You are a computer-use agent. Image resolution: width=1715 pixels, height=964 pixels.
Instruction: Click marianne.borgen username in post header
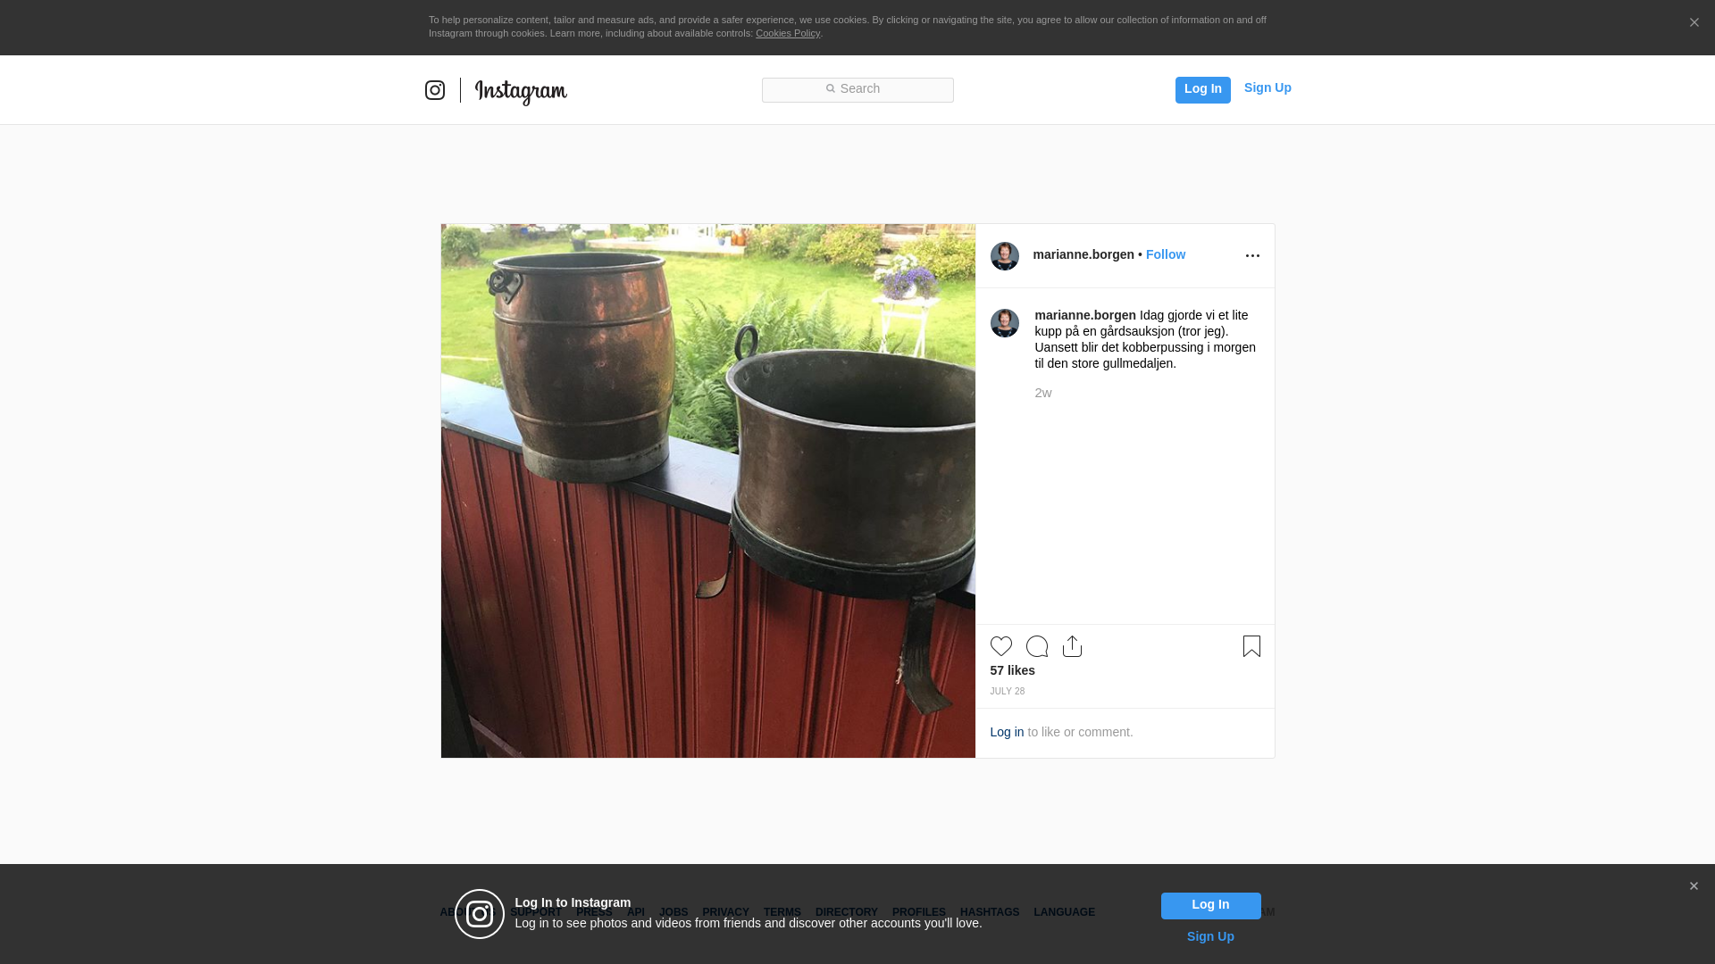click(x=1083, y=254)
